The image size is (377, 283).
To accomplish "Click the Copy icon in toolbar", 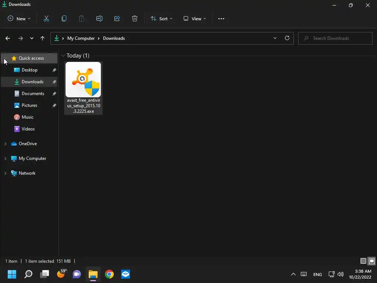I will coord(64,18).
